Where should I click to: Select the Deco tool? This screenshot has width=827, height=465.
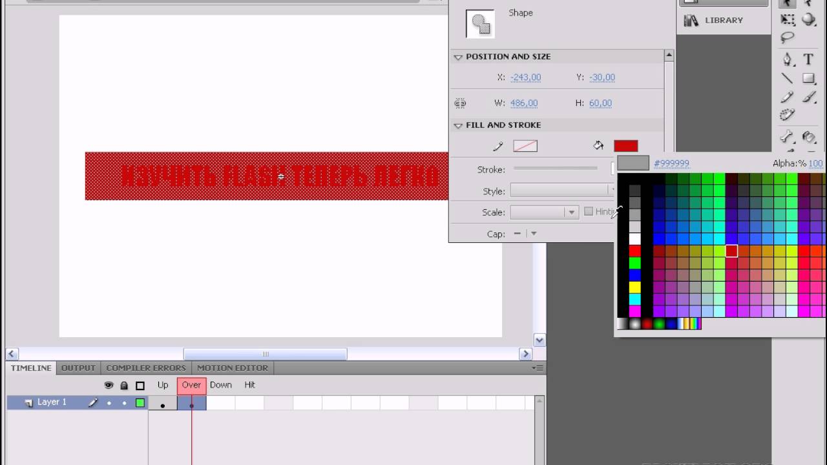click(x=788, y=115)
